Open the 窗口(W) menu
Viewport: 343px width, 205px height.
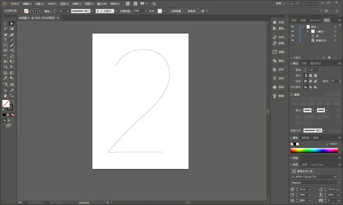102,4
